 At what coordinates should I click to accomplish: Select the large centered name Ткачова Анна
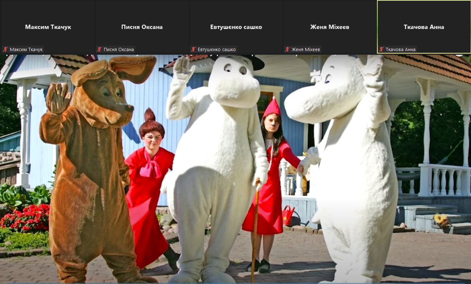(424, 27)
